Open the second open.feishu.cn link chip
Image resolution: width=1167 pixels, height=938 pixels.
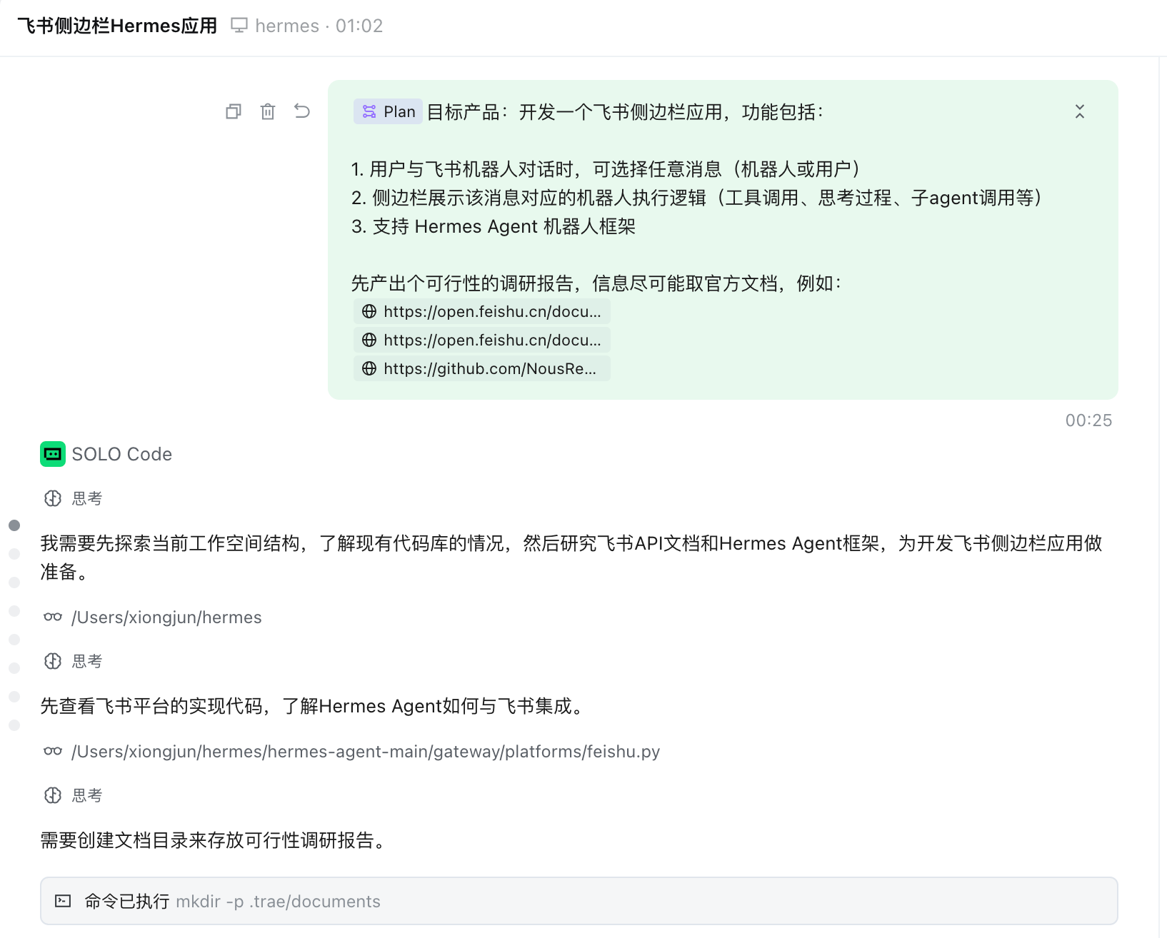click(x=482, y=340)
